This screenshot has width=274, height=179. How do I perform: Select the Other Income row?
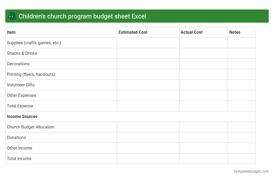(19, 148)
